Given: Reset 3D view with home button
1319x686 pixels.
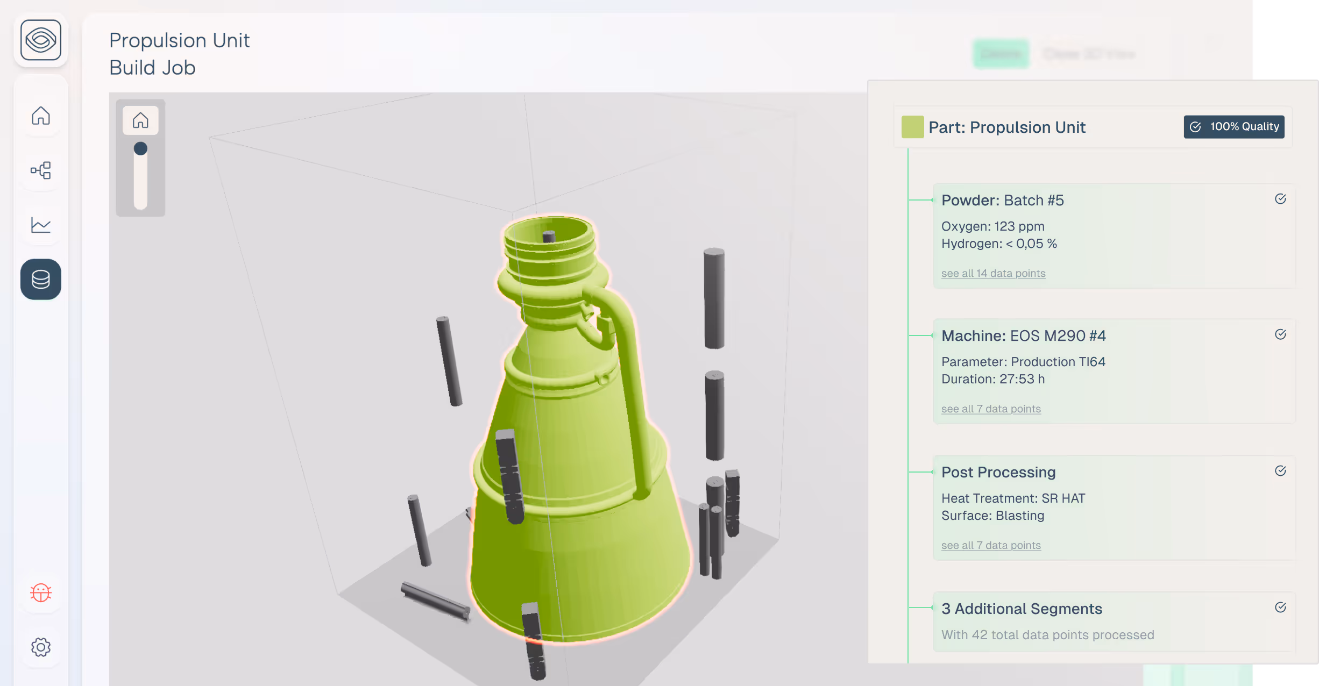Looking at the screenshot, I should 140,120.
